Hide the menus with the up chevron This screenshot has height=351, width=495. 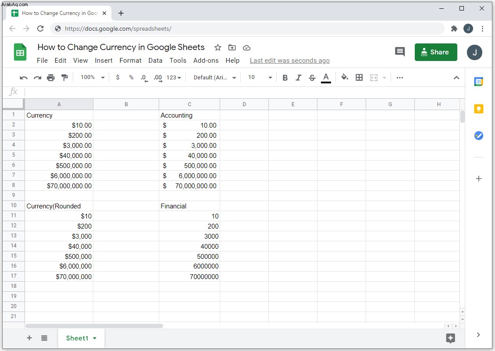456,78
